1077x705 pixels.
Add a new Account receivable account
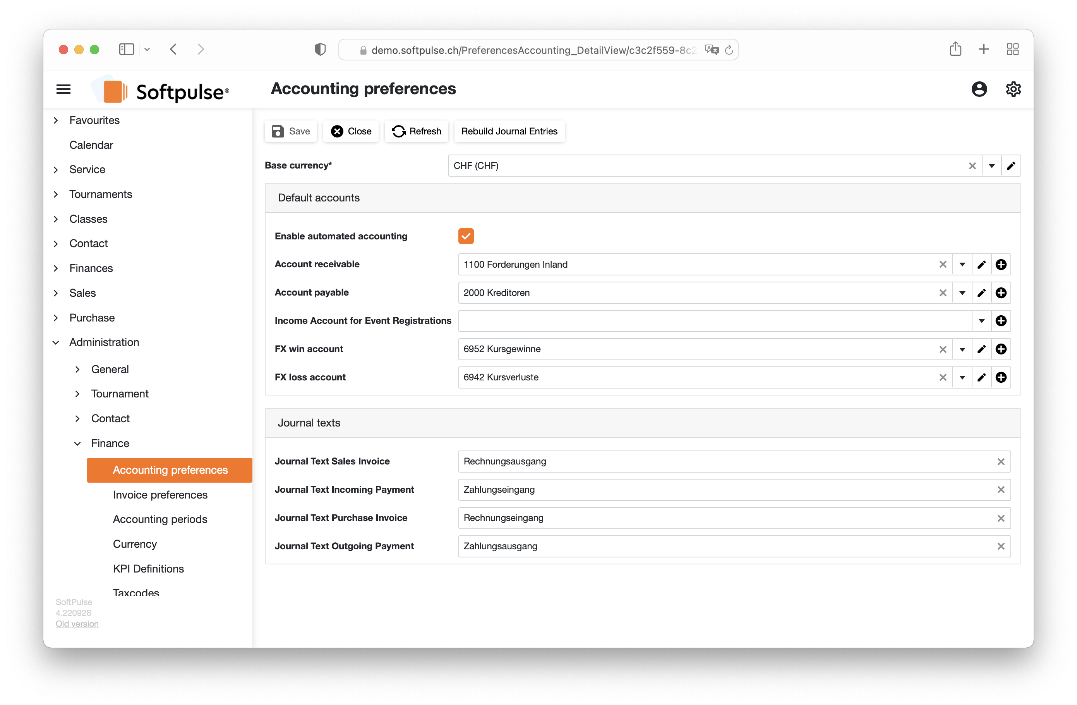[1000, 265]
